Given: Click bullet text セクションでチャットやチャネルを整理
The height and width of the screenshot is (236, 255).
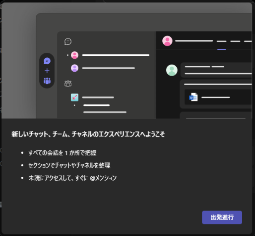Looking at the screenshot, I should [69, 165].
